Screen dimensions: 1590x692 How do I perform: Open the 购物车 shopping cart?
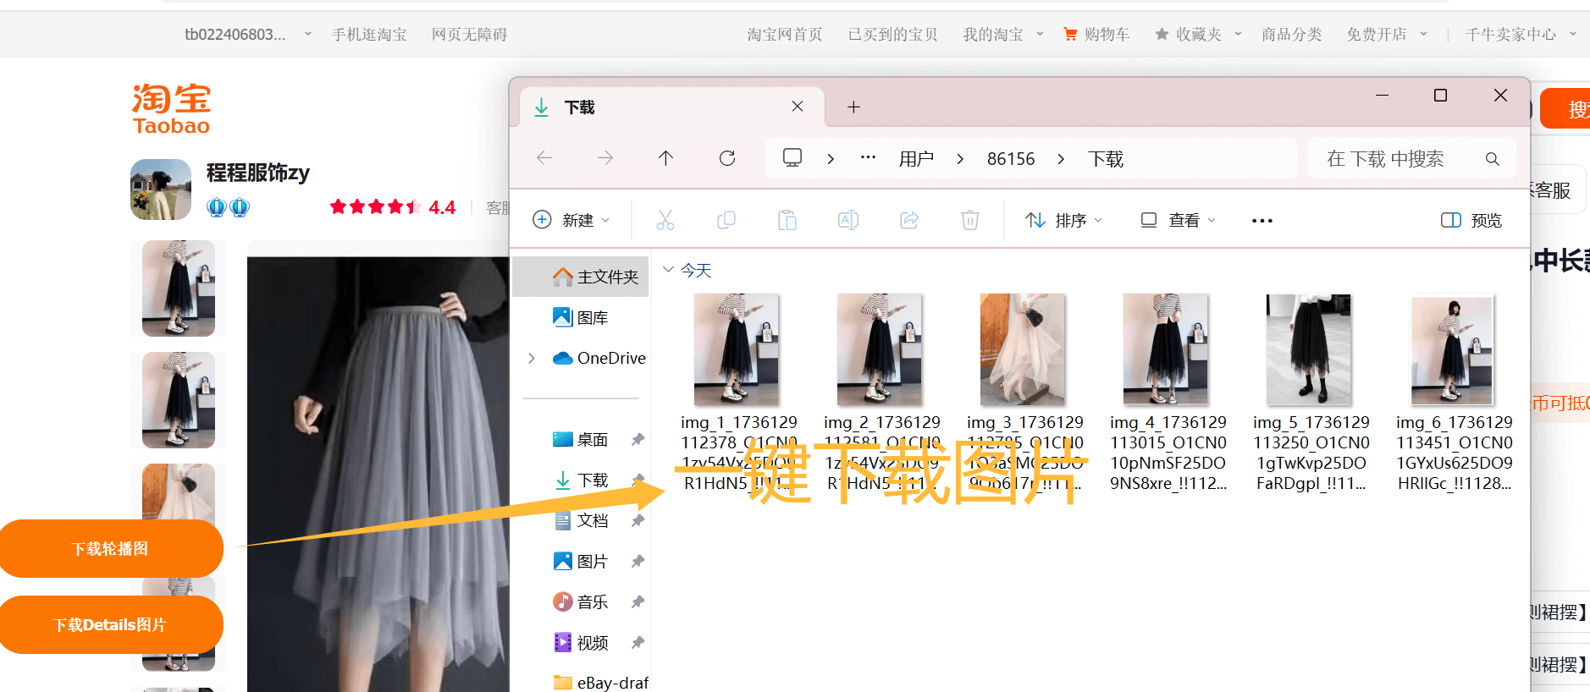[1096, 34]
